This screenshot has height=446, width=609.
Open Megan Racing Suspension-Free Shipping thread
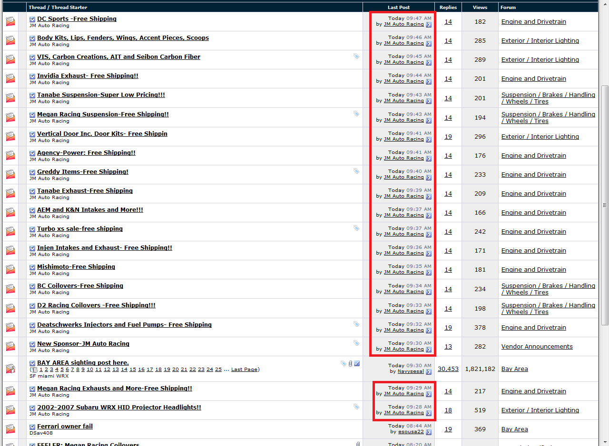pos(103,114)
